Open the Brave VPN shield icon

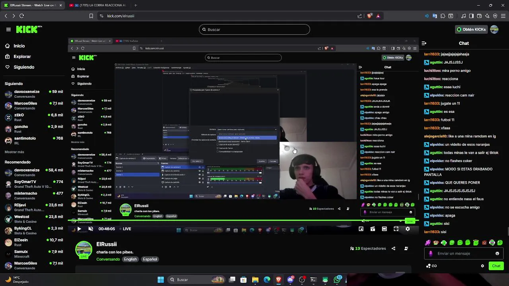pos(495,16)
